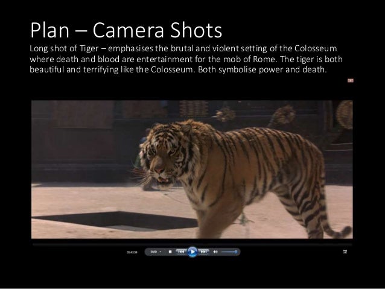This screenshot has width=385, height=289.
Task: Mute audio with the speaker icon
Action: tap(215, 252)
